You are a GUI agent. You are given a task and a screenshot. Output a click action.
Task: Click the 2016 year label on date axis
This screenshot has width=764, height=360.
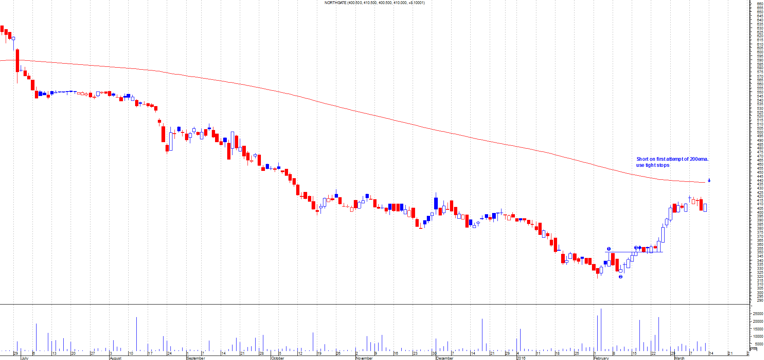coord(521,358)
